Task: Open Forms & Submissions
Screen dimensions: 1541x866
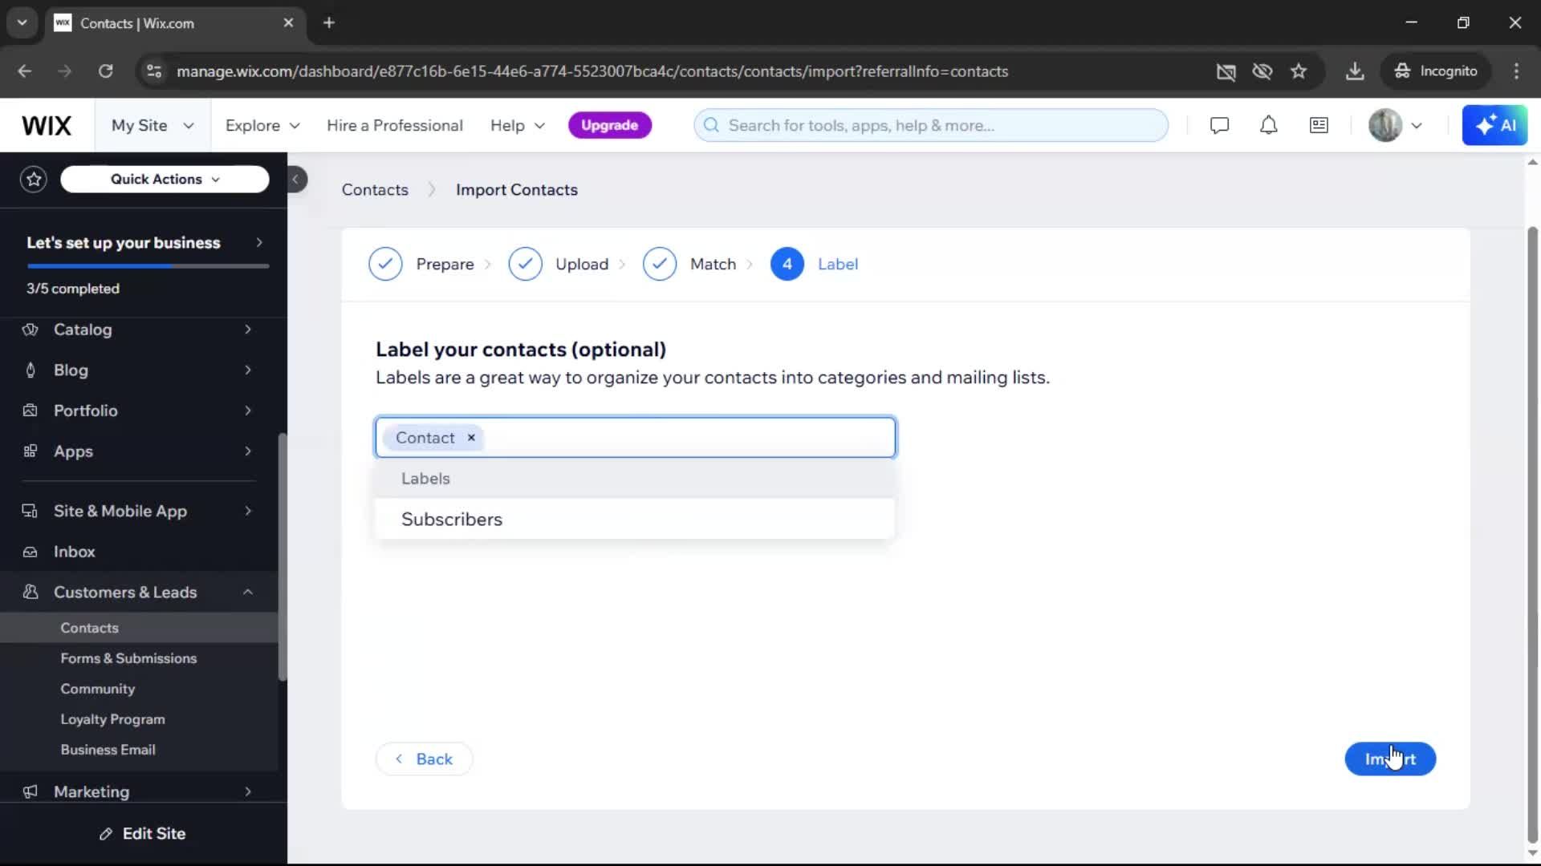Action: (128, 658)
